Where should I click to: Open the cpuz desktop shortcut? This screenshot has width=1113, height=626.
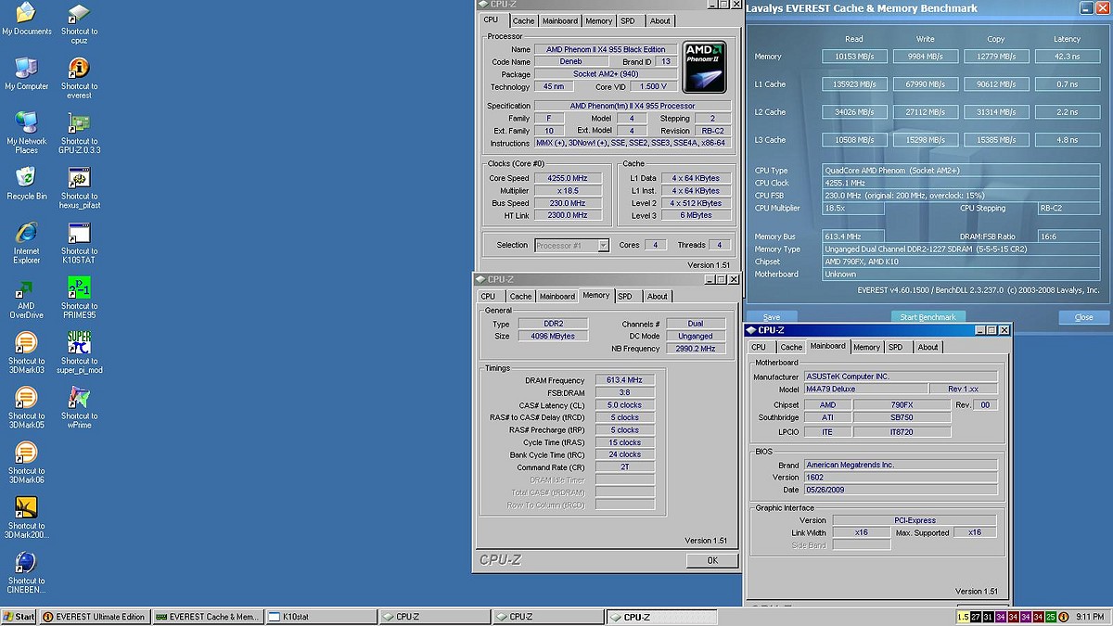pyautogui.click(x=79, y=15)
